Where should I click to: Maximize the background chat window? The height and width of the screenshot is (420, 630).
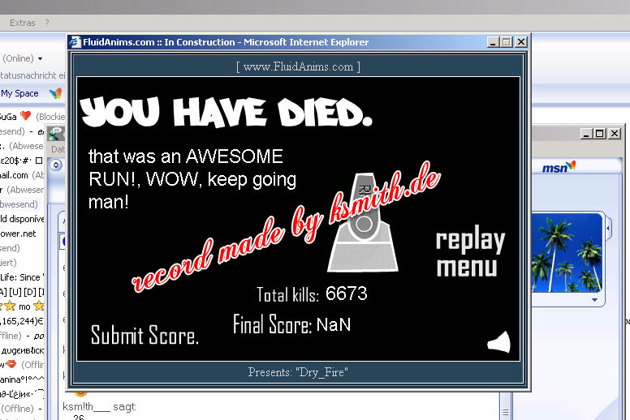(x=600, y=134)
